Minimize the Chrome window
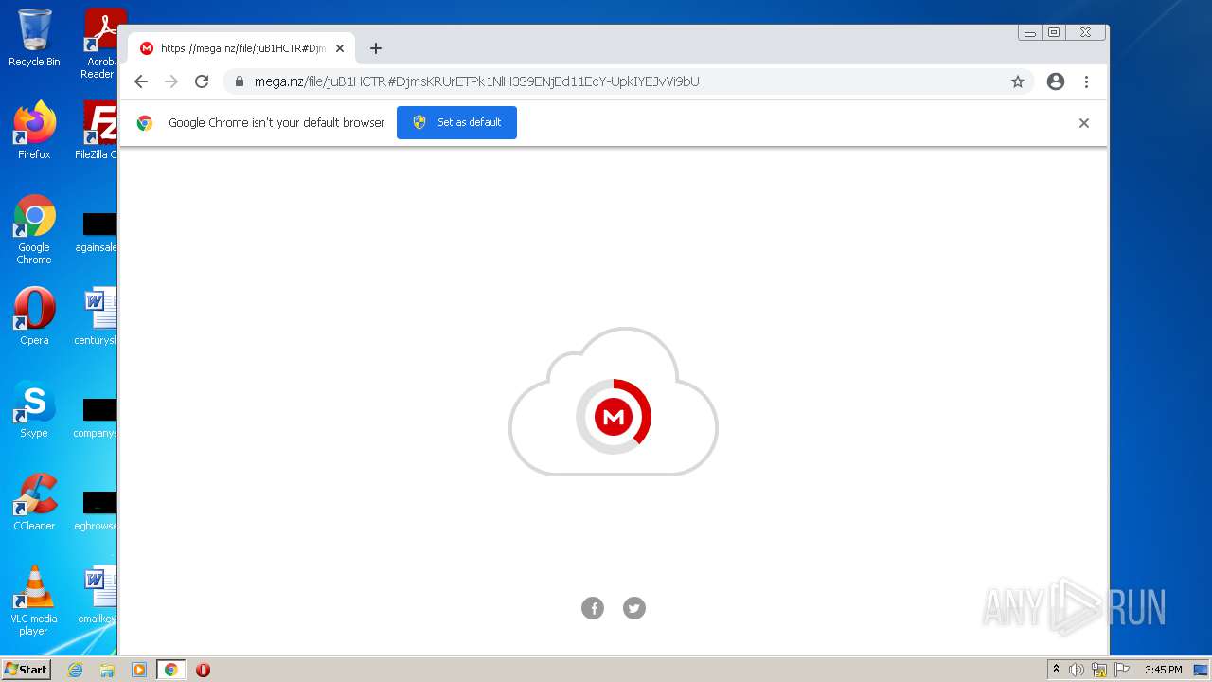 click(x=1030, y=32)
